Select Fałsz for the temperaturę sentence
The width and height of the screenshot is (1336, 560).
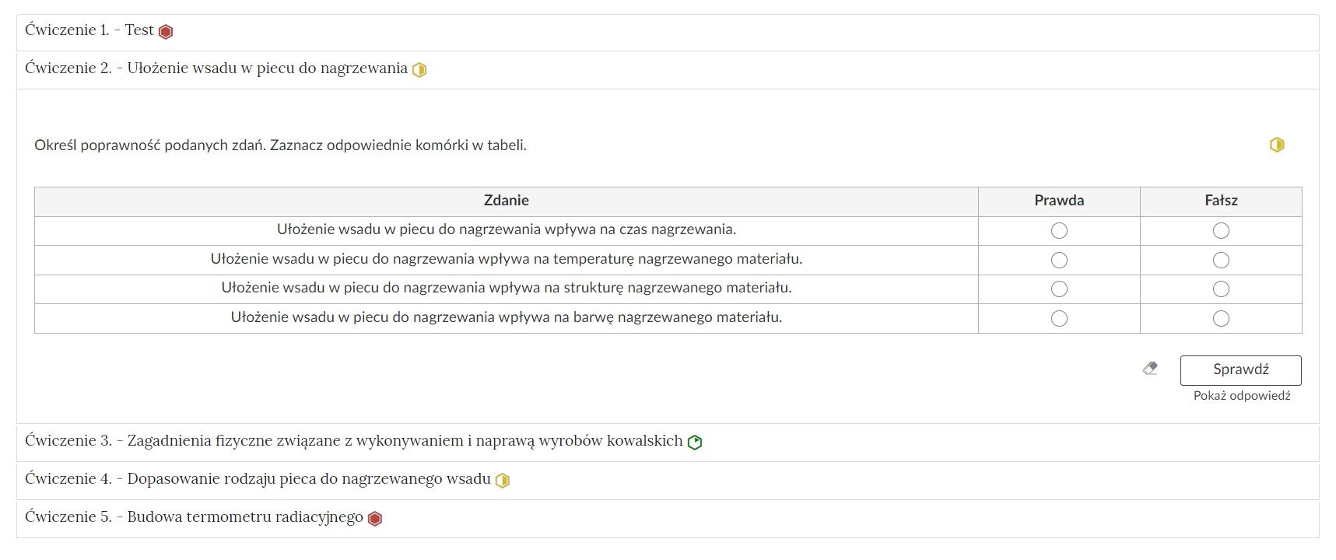click(1221, 260)
